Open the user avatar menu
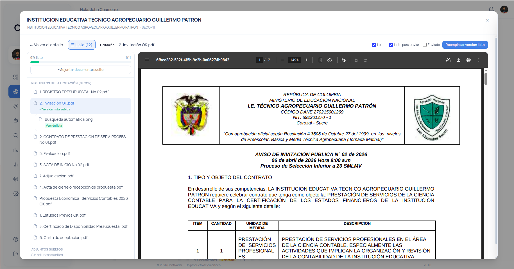The height and width of the screenshot is (269, 514). (504, 9)
